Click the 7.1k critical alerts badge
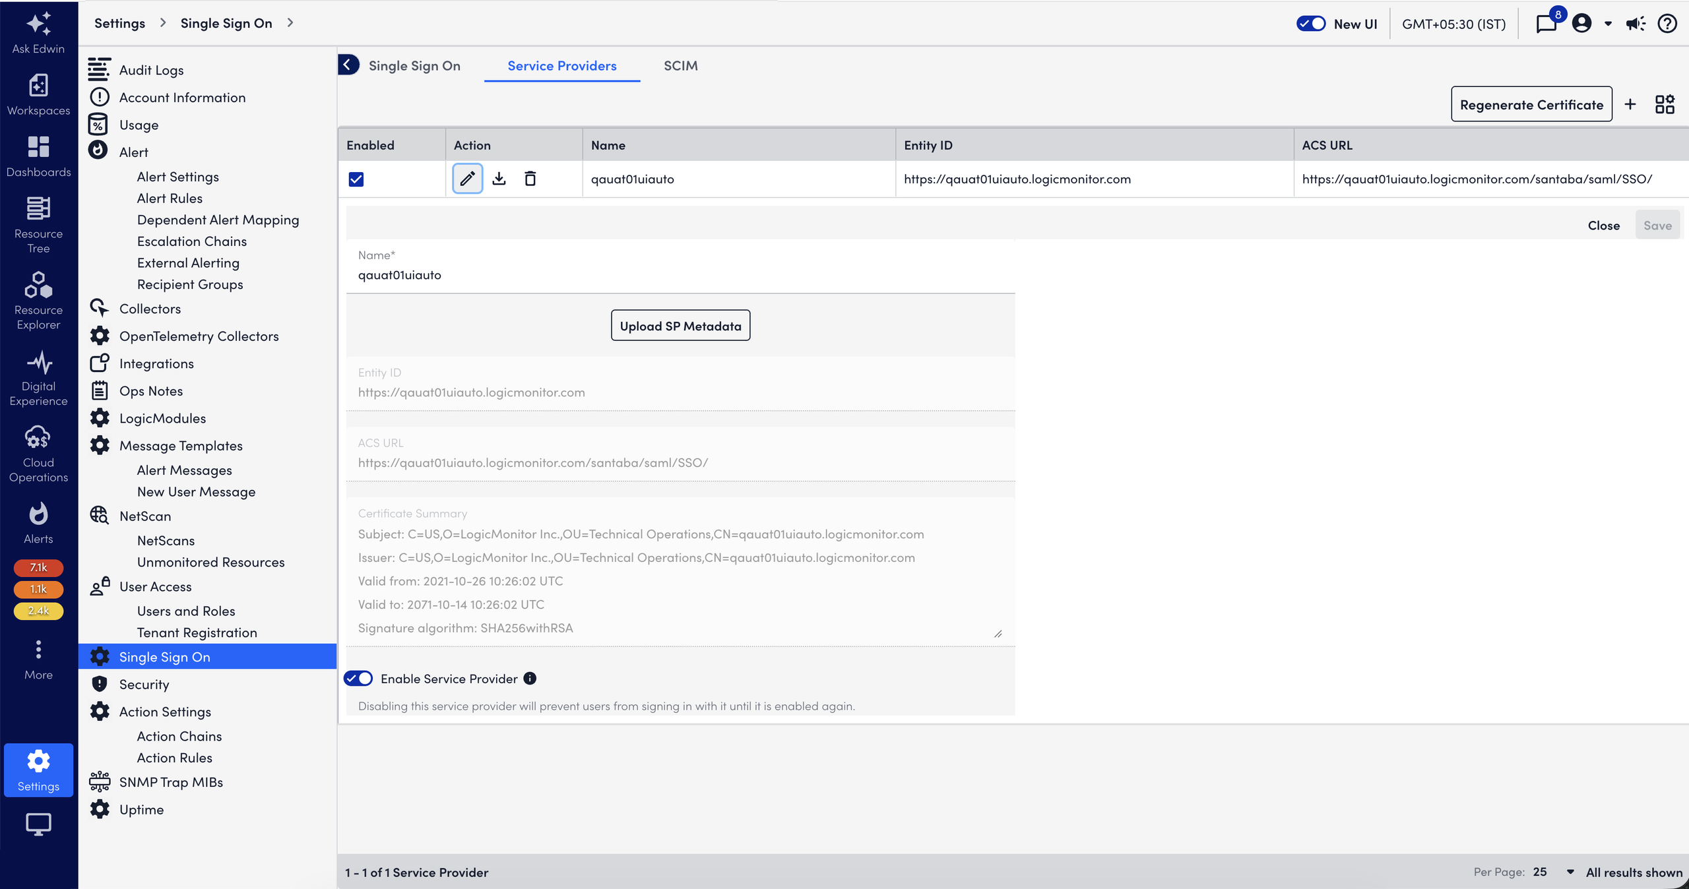Viewport: 1689px width, 889px height. click(38, 567)
